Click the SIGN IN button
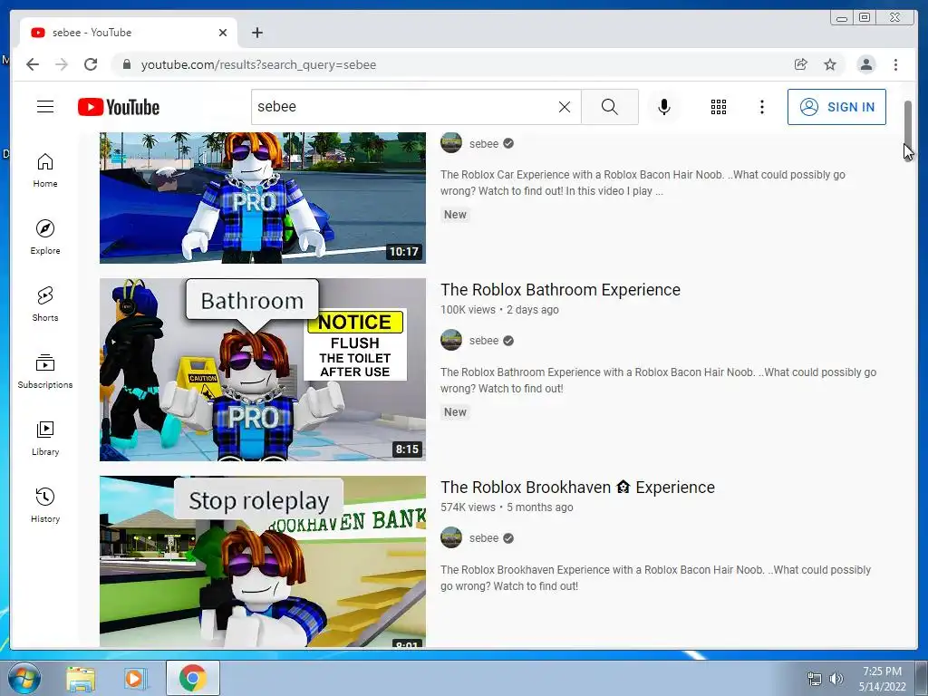 point(836,107)
